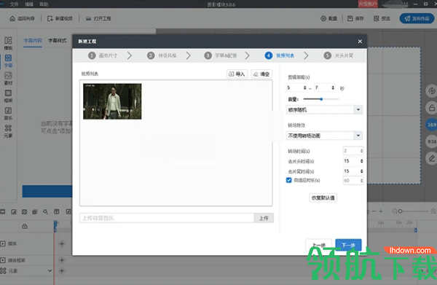Click the 上传 upload button
The image size is (437, 285).
(264, 218)
